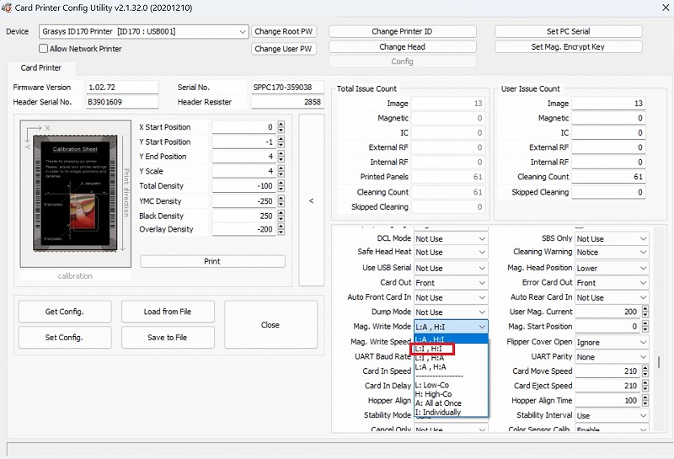Open the Stability Interval dropdown
This screenshot has height=459, width=674.
[x=612, y=415]
